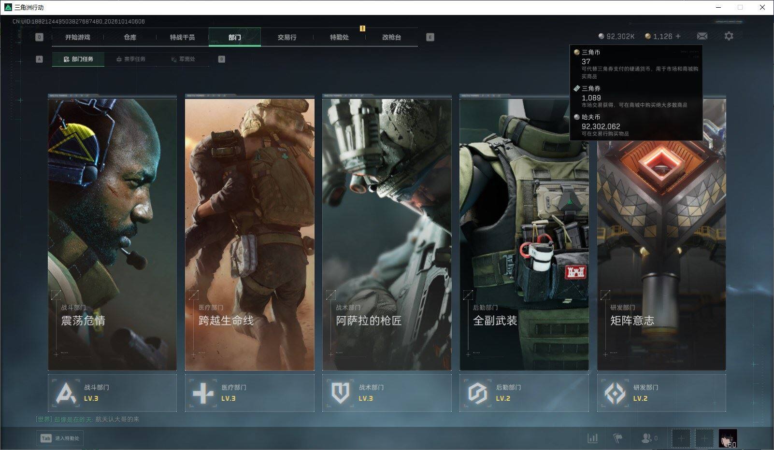Click the plus next to 1,126 currency
This screenshot has width=774, height=450.
678,36
